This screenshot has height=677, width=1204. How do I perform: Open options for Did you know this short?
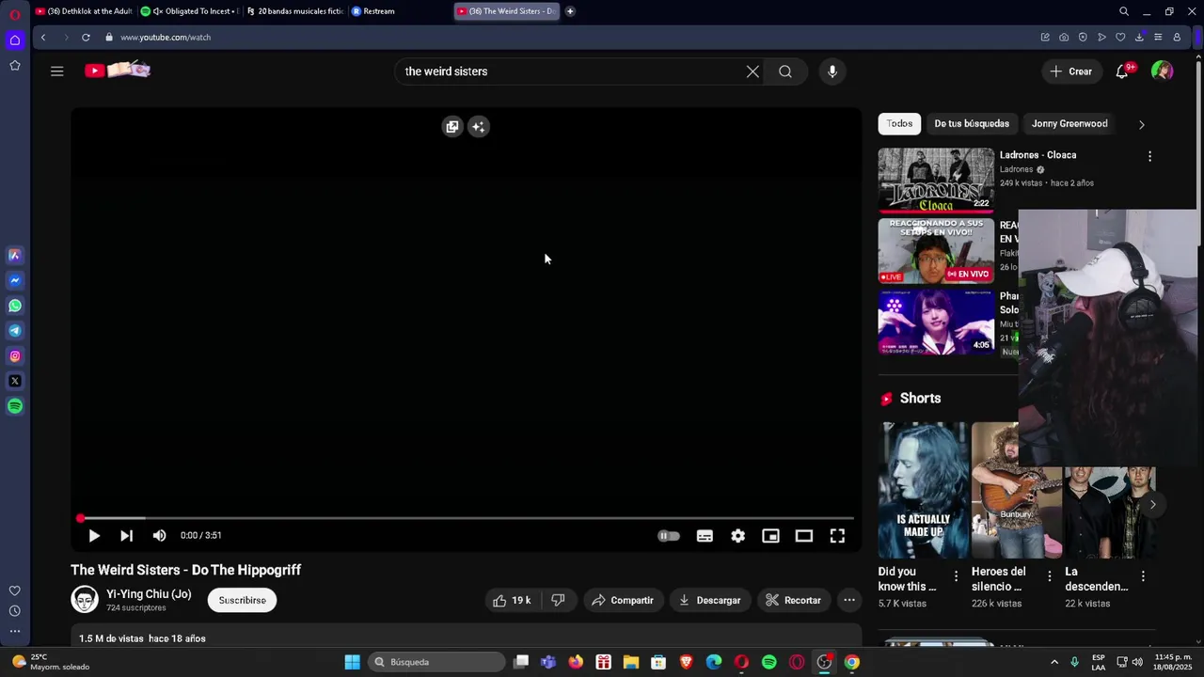tap(957, 576)
